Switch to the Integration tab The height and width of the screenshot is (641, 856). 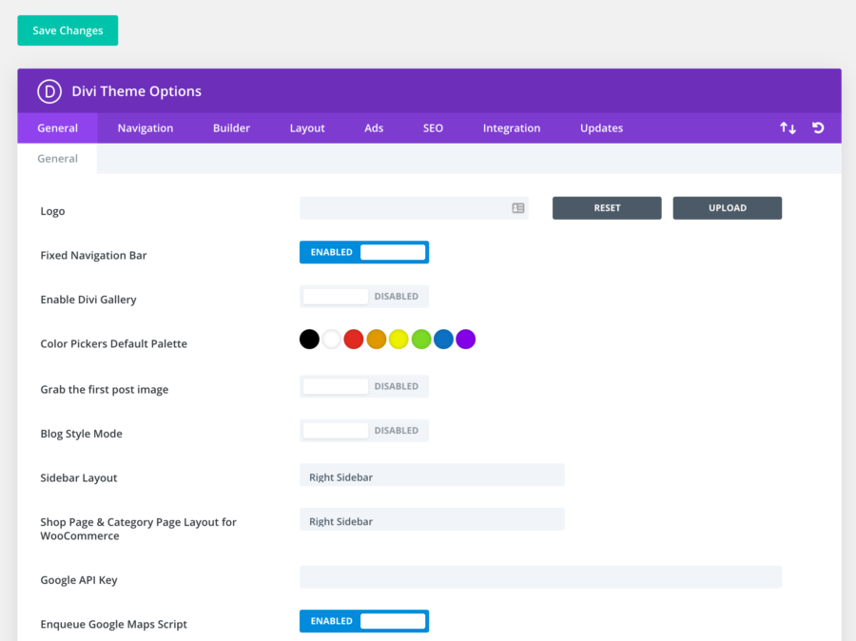click(x=512, y=128)
